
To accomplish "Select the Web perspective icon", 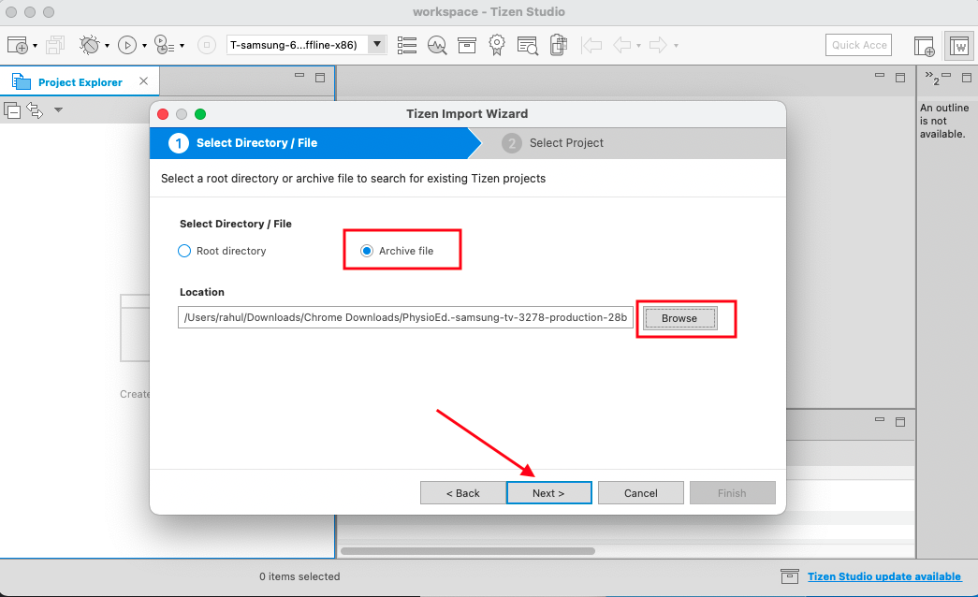I will point(958,46).
